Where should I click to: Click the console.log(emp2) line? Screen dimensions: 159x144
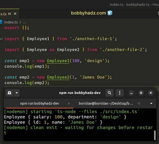27,83
